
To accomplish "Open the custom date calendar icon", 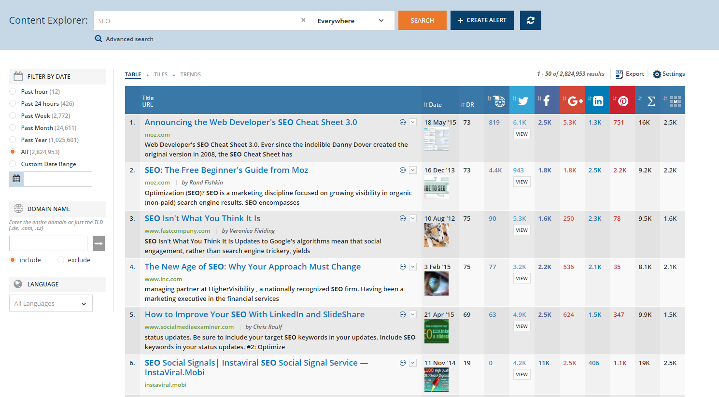I will 16,179.
